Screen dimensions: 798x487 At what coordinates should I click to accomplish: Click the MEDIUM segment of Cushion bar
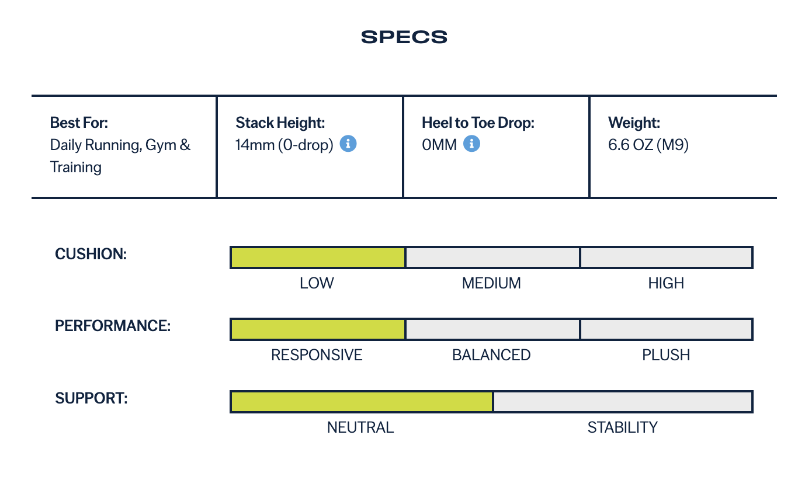[492, 258]
